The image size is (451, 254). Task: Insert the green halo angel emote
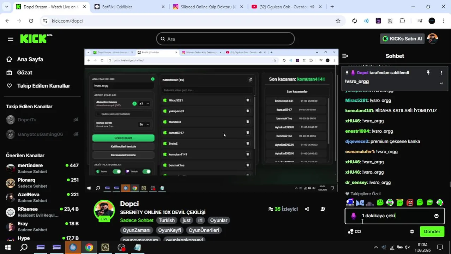click(400, 202)
